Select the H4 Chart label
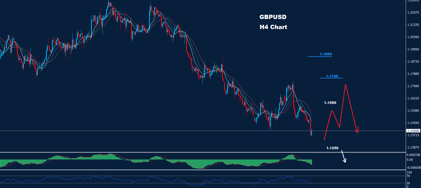Viewport: 421px width, 188px height. (273, 27)
